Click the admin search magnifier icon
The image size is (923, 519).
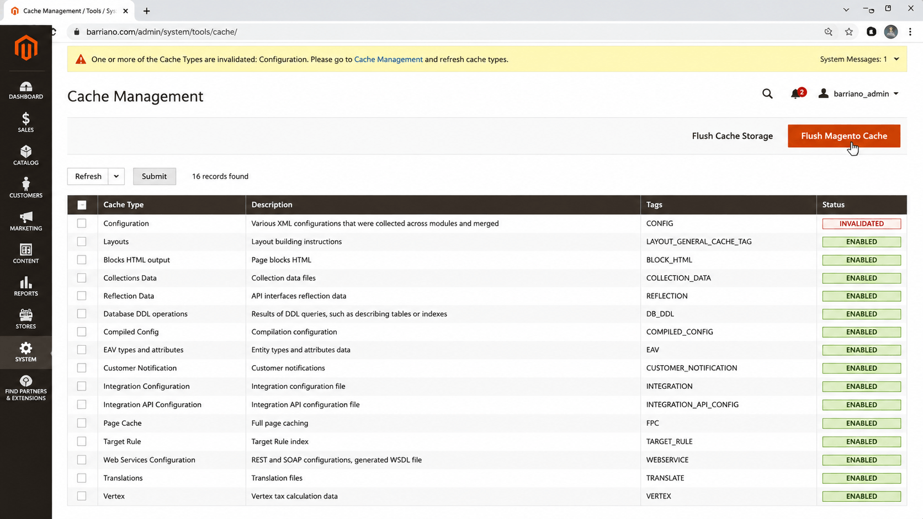click(767, 94)
